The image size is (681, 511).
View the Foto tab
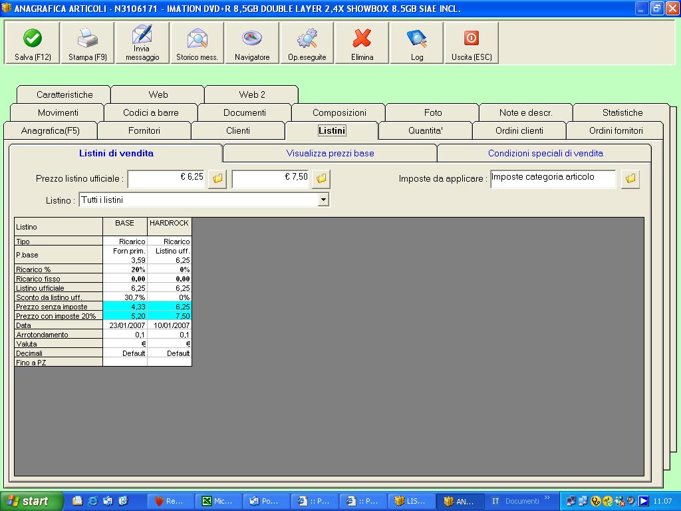[433, 113]
